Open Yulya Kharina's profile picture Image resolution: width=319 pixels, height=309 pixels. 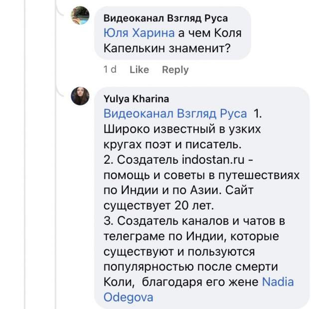(x=80, y=96)
